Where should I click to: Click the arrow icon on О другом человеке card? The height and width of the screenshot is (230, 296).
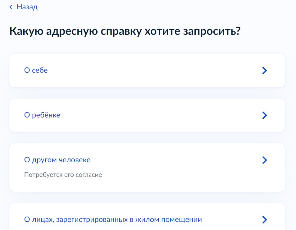tap(264, 160)
